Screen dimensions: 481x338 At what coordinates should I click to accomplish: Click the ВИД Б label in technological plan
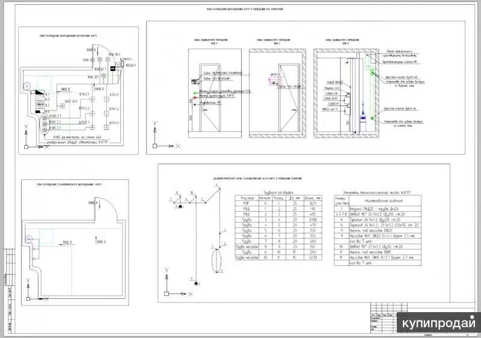coord(101,242)
